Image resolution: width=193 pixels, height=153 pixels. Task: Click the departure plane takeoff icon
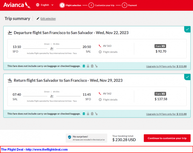coord(10,33)
